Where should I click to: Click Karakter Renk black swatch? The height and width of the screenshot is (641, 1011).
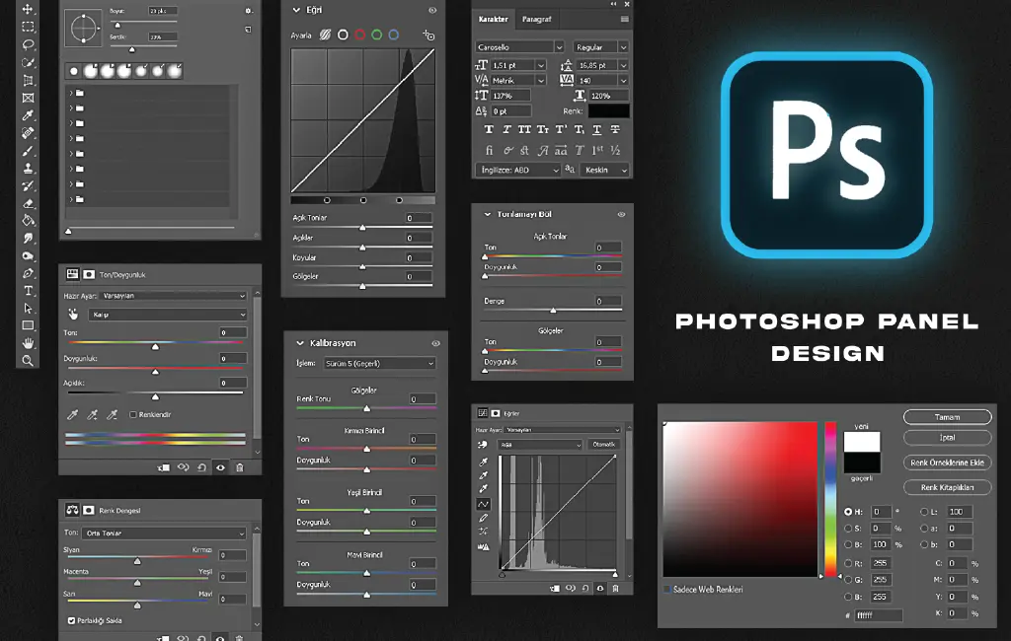(x=608, y=110)
